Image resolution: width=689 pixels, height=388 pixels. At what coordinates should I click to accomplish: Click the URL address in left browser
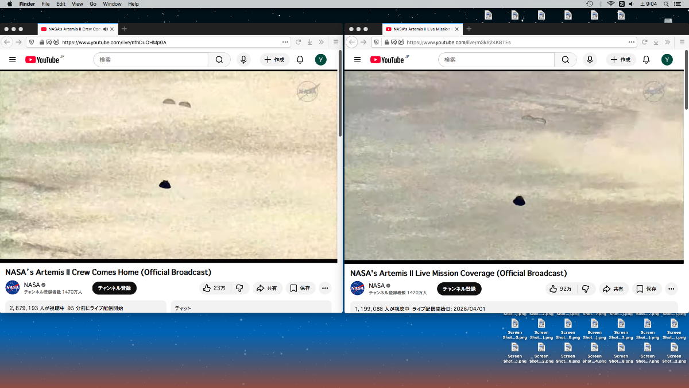[114, 42]
